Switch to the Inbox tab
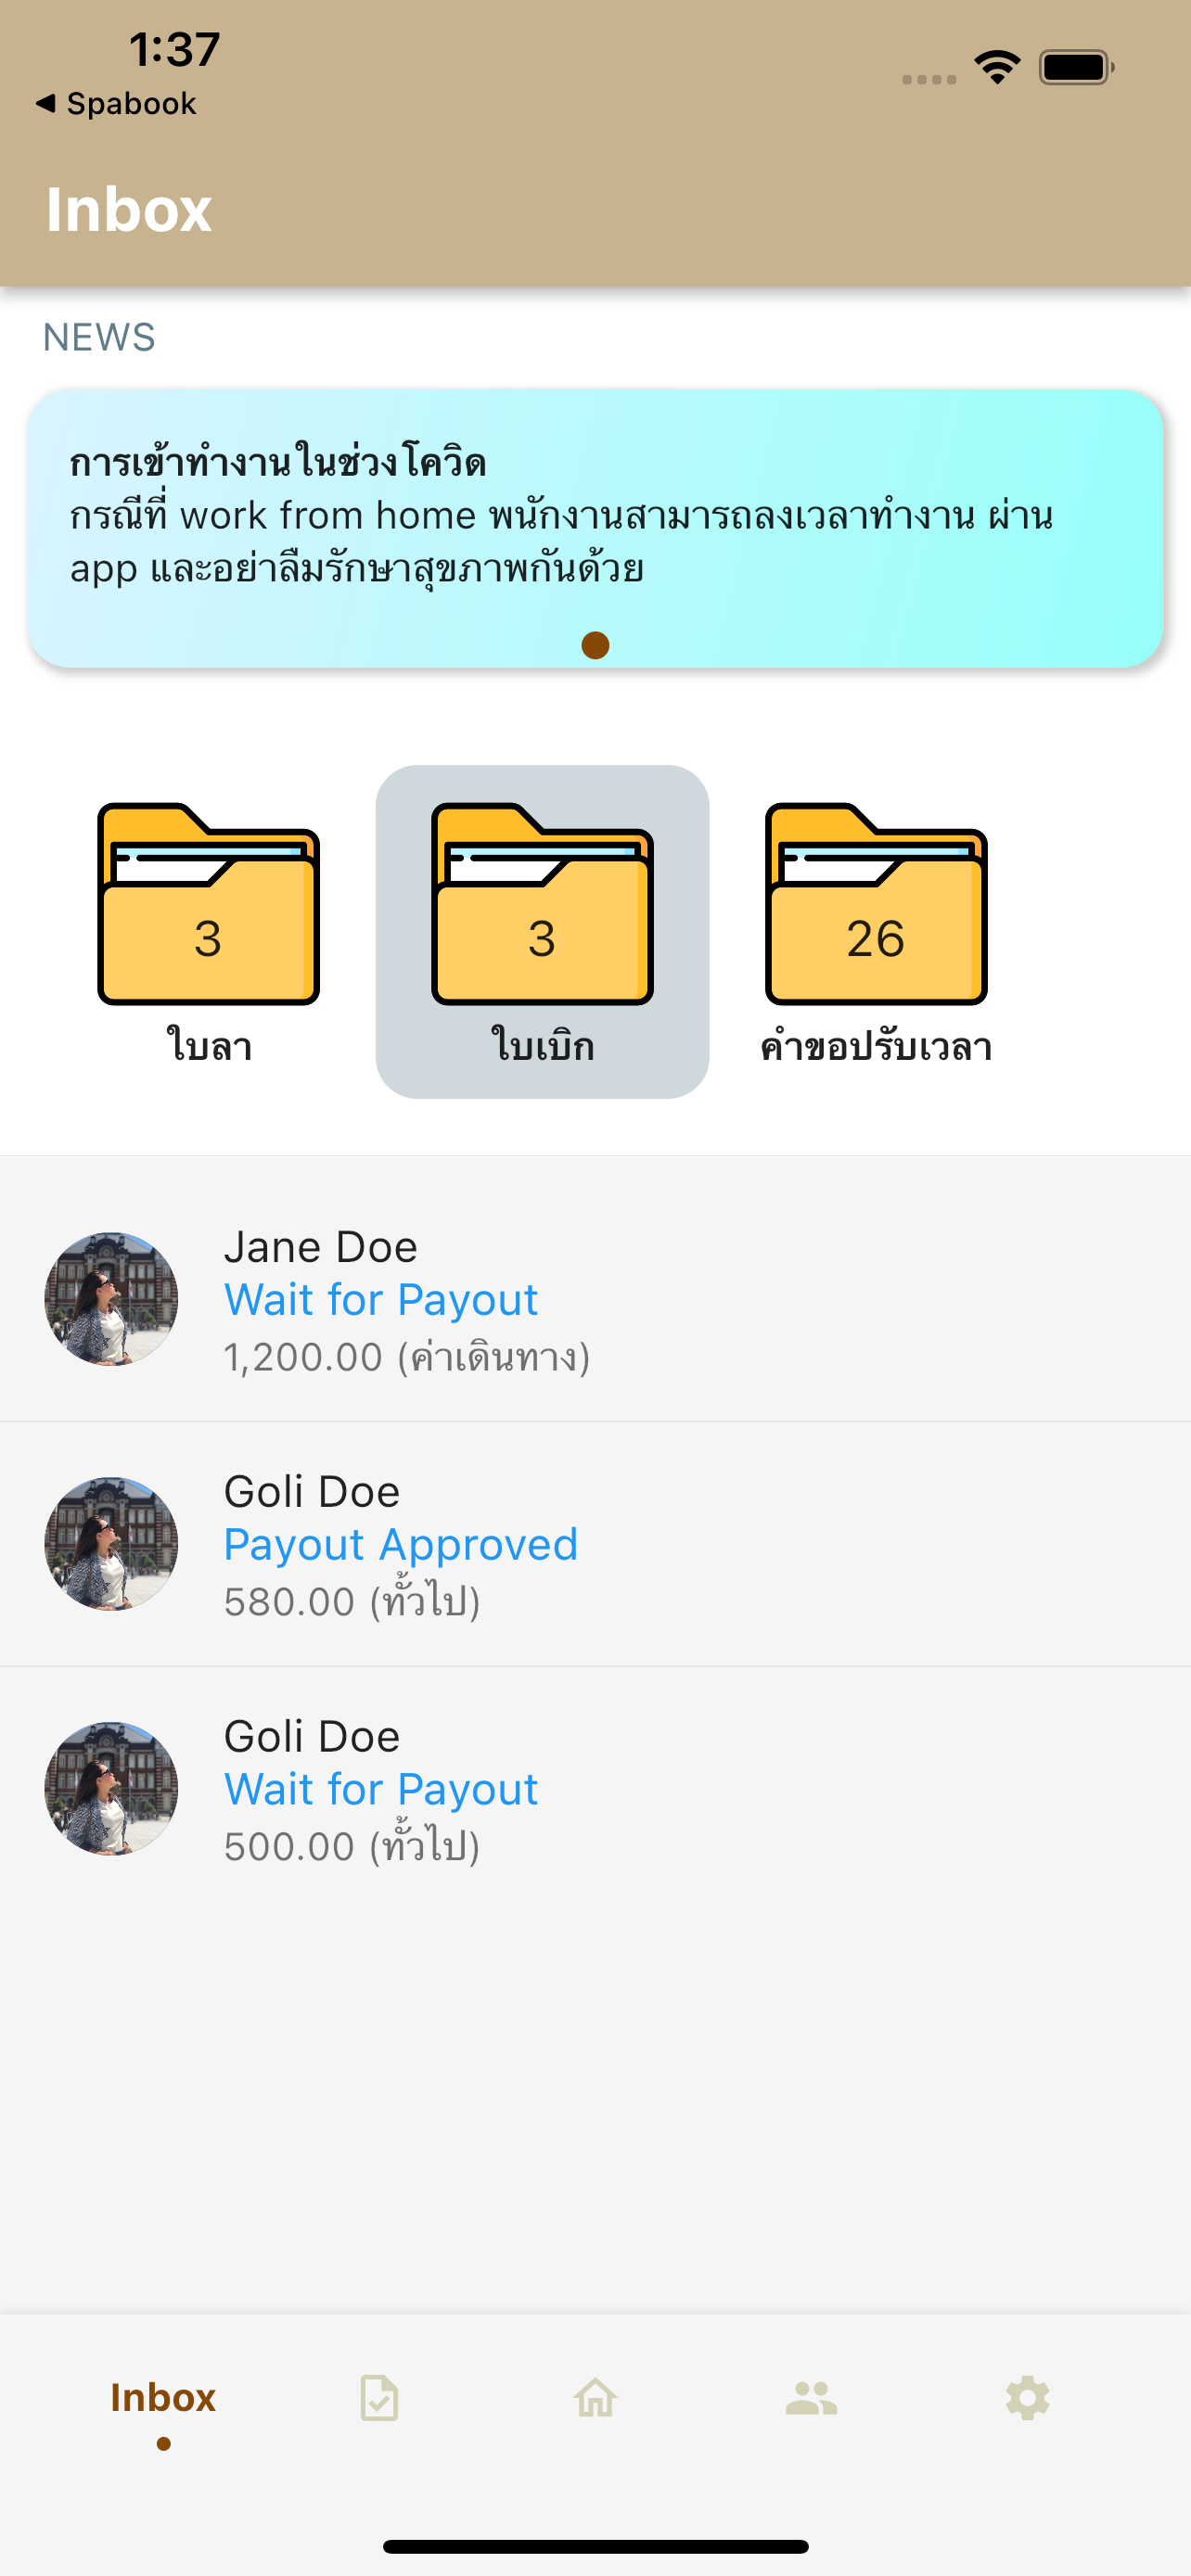Image resolution: width=1191 pixels, height=2576 pixels. (163, 2398)
